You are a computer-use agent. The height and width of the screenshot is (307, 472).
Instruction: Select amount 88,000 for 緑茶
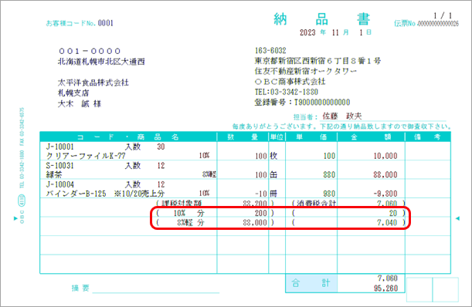[385, 175]
